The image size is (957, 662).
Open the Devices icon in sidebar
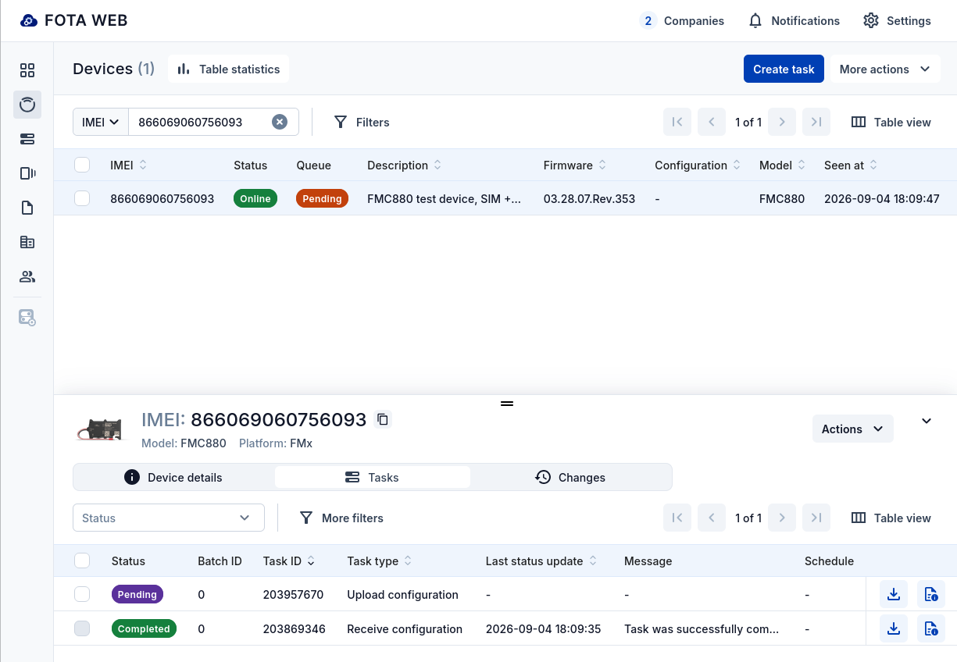pyautogui.click(x=27, y=105)
